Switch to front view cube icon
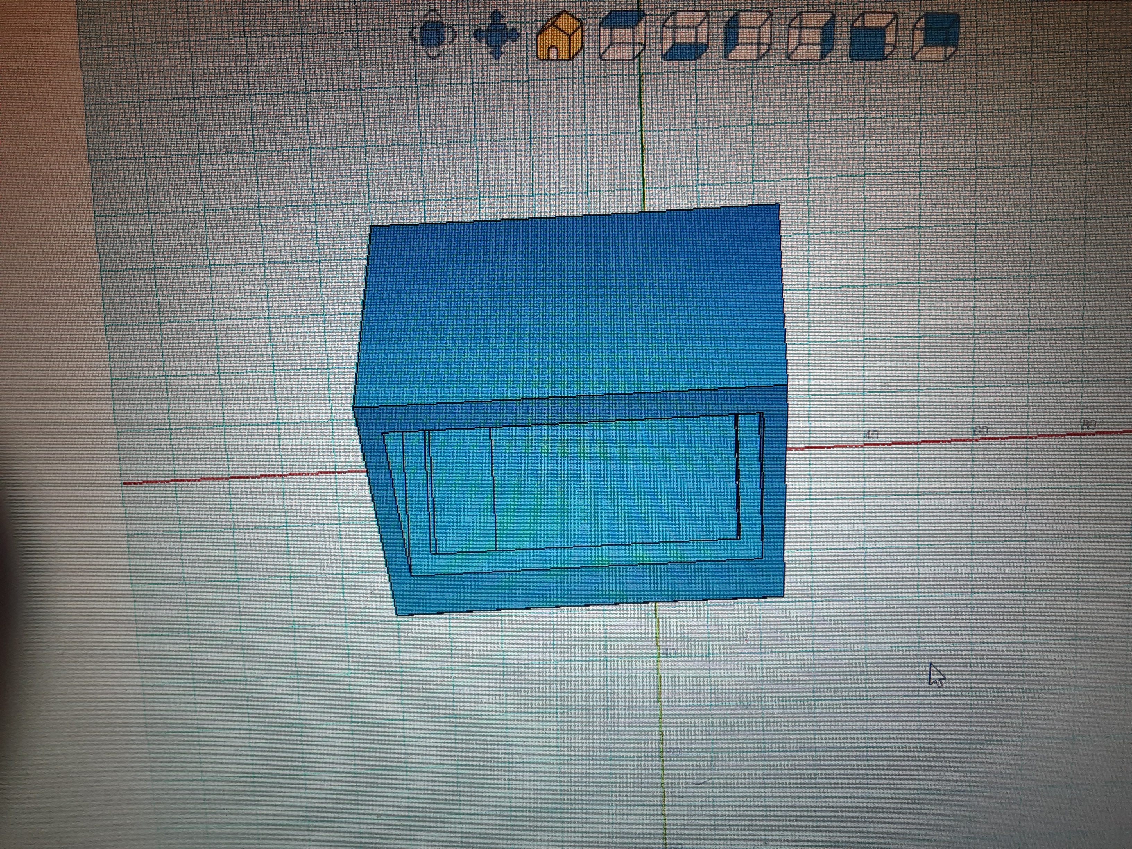Viewport: 1132px width, 849px height. tap(873, 36)
